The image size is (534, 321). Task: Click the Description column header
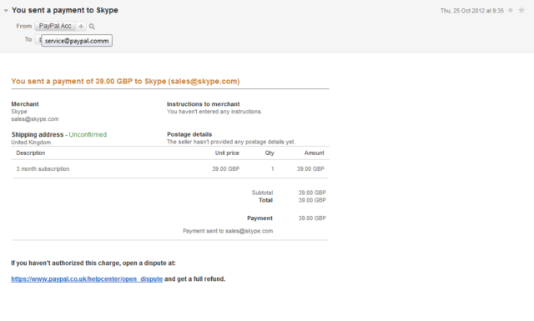coord(31,153)
